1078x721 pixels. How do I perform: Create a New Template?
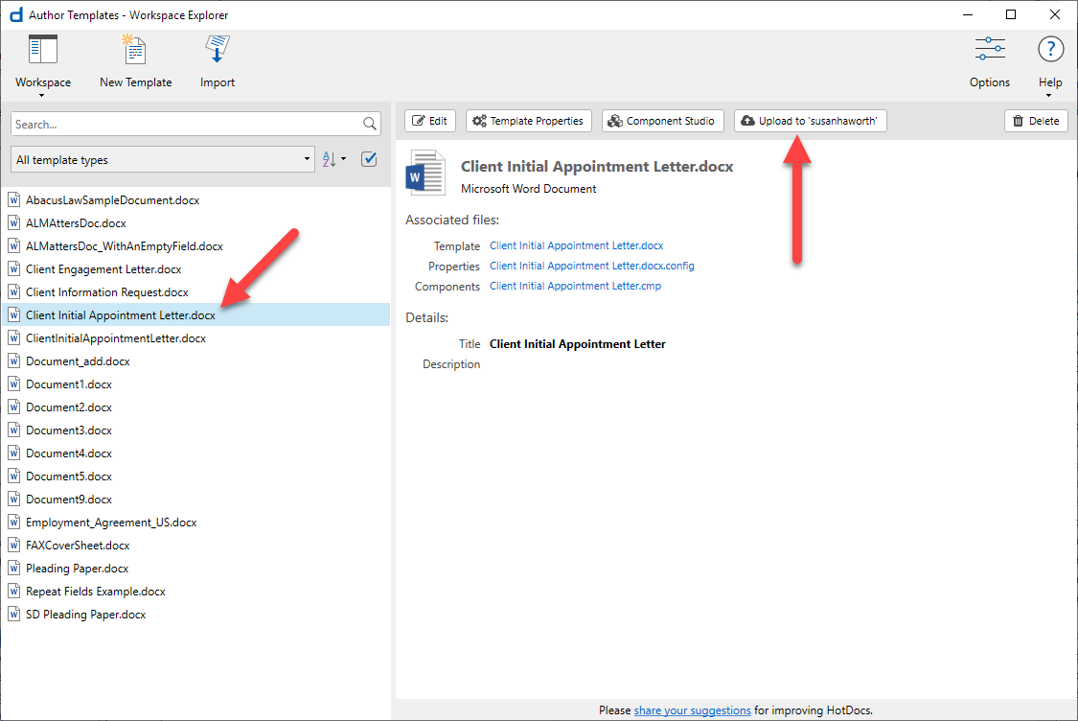135,50
